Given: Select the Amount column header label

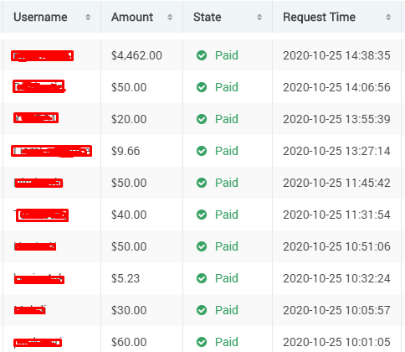Looking at the screenshot, I should (132, 18).
